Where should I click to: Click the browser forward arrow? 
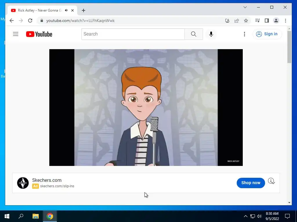(x=21, y=21)
